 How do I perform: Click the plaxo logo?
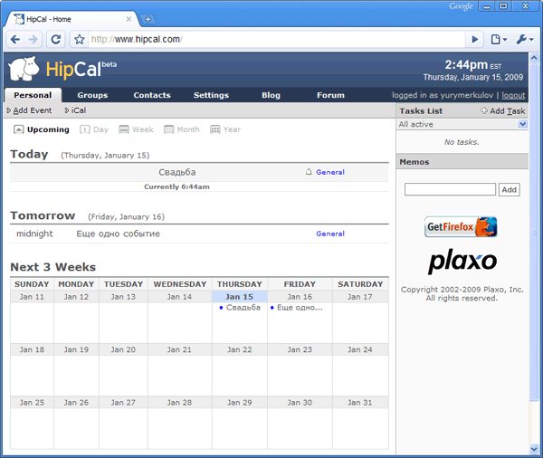coord(462,261)
